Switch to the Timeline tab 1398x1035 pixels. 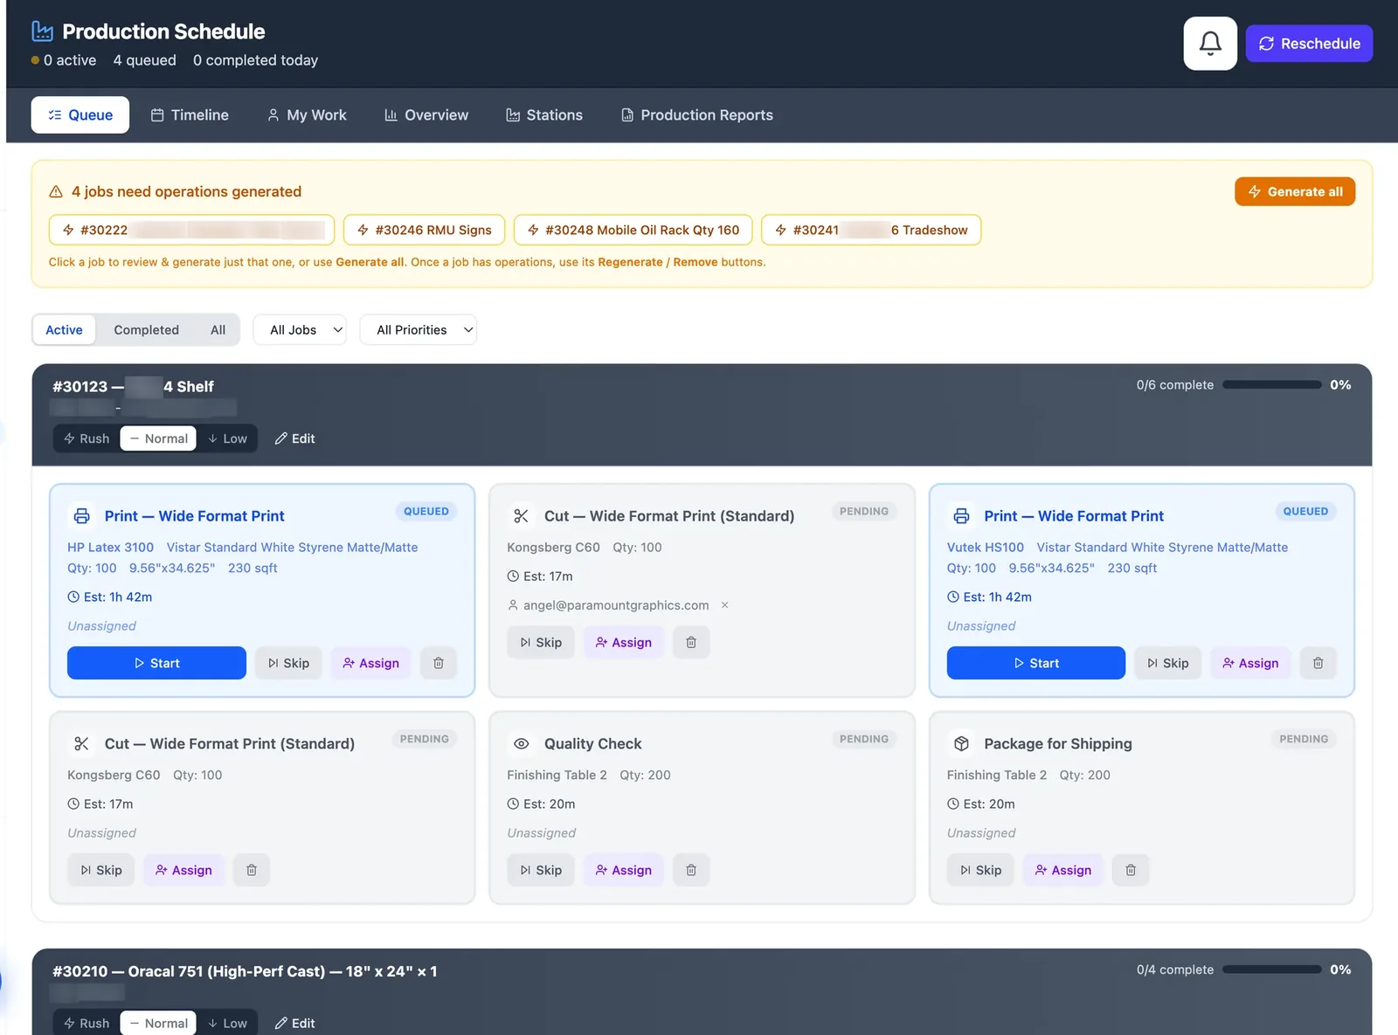tap(190, 115)
